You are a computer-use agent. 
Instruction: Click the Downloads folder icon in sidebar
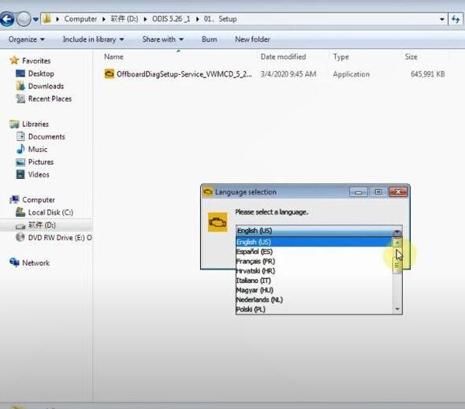[20, 86]
